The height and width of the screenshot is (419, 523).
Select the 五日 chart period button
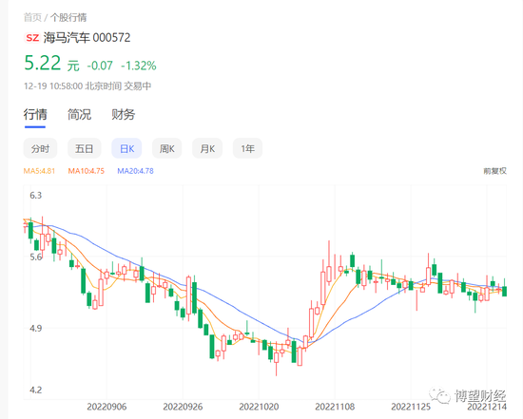point(84,148)
